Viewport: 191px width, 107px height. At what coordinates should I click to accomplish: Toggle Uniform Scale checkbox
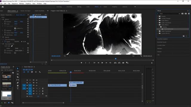(15, 28)
